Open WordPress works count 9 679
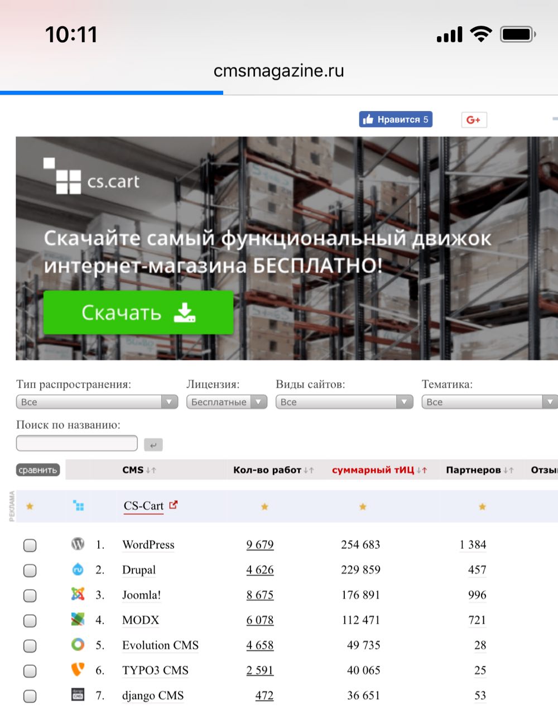 coord(260,545)
